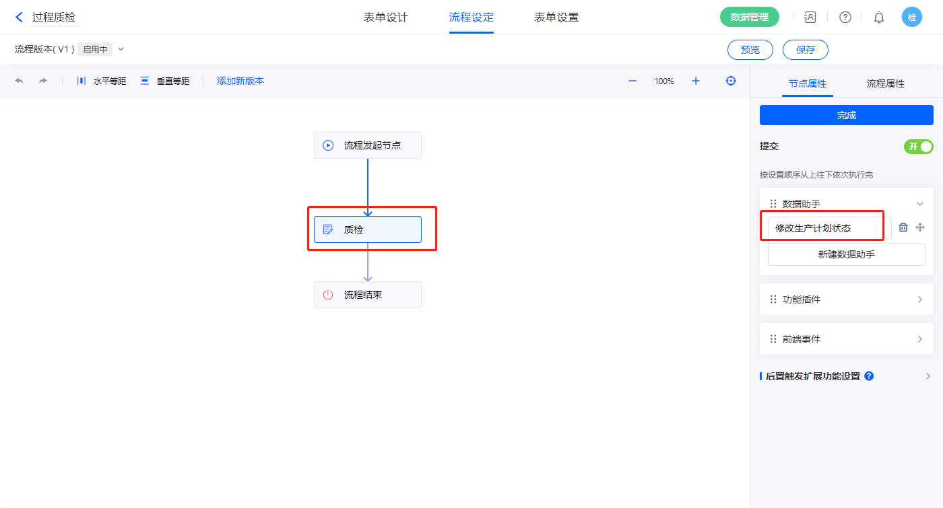Open the 流程版本 V1 dropdown
943x508 pixels.
click(x=121, y=49)
